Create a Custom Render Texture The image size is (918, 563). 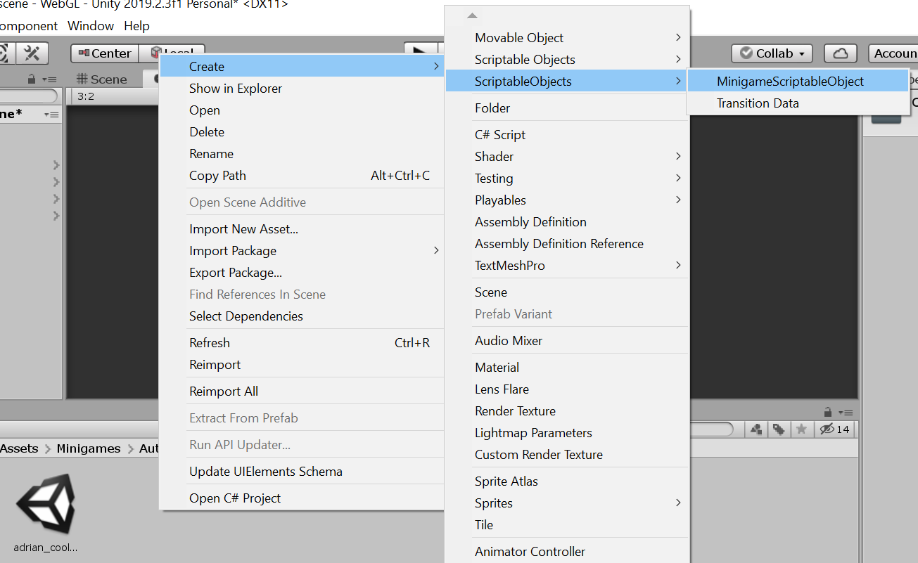coord(568,455)
